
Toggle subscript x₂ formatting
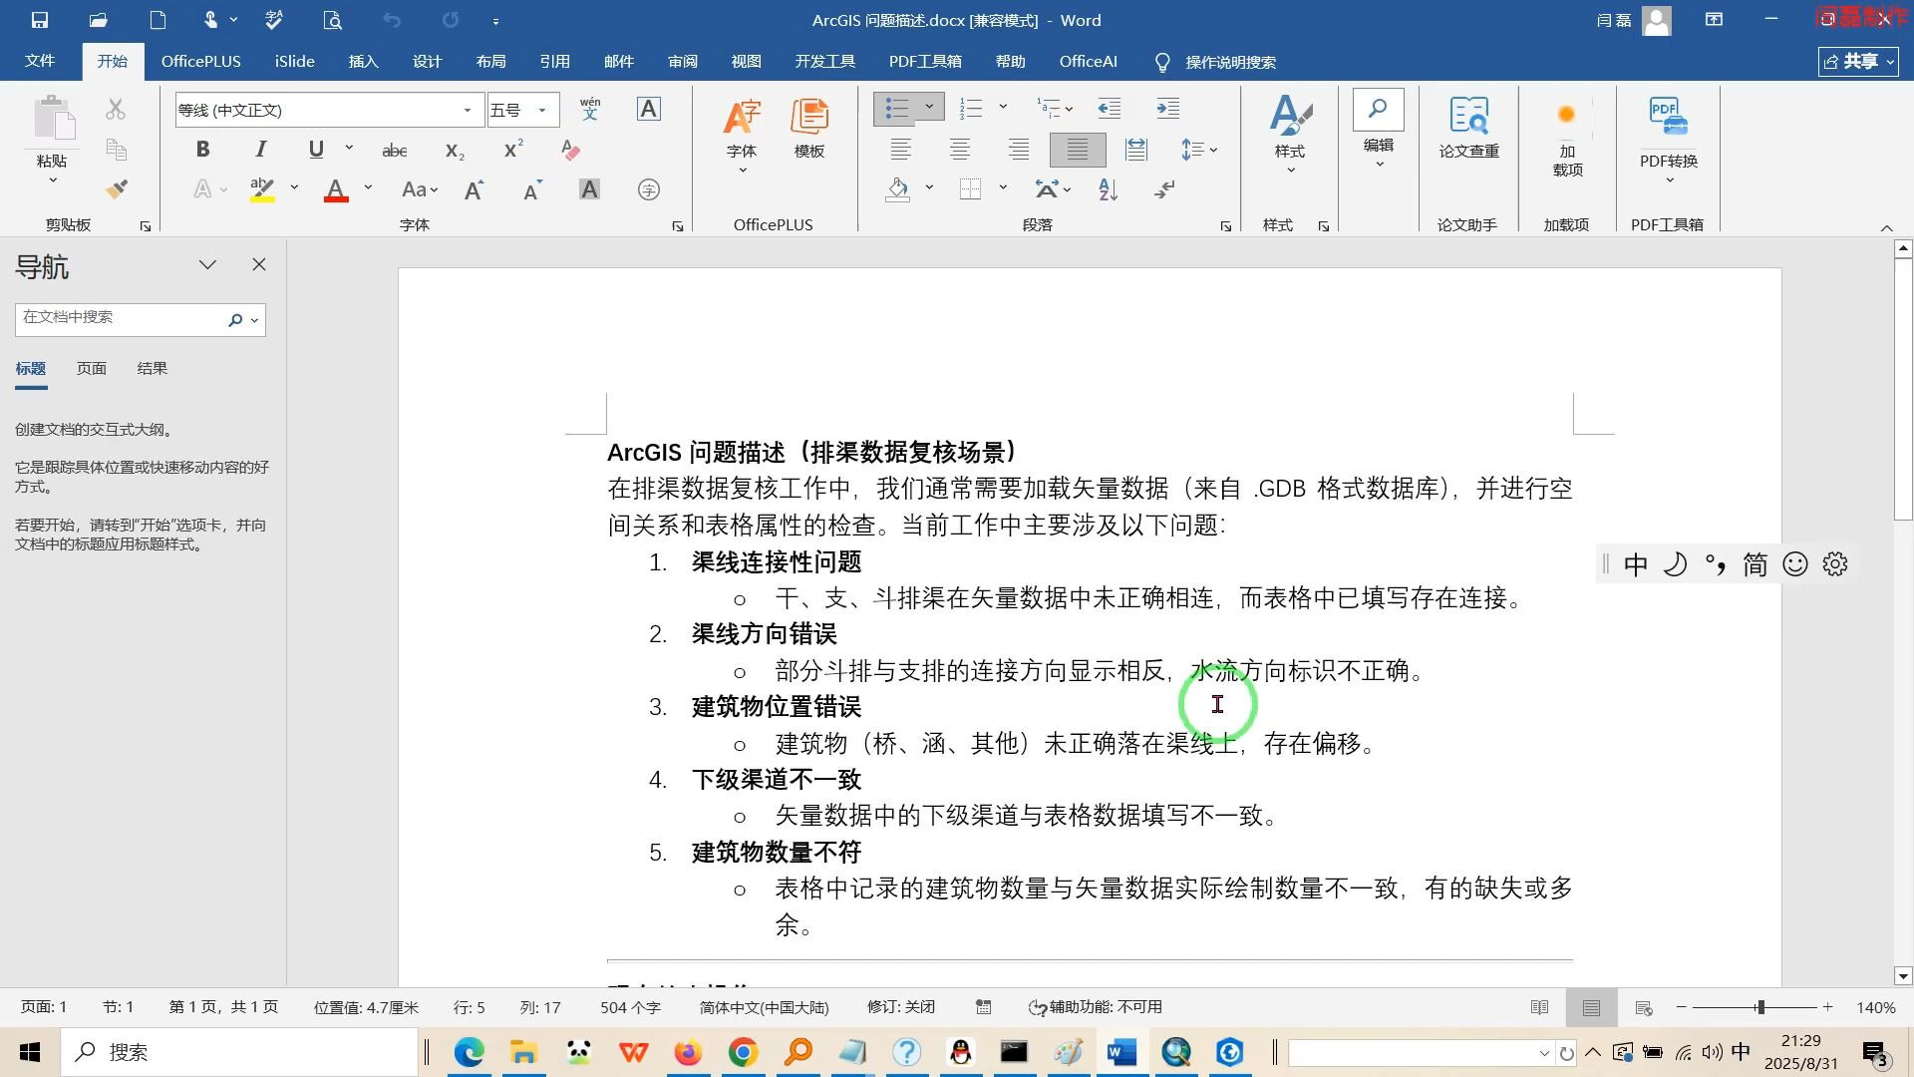coord(455,151)
